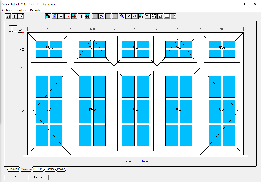Click the red X delete toolbar icon
The image size is (261, 182).
pos(95,16)
